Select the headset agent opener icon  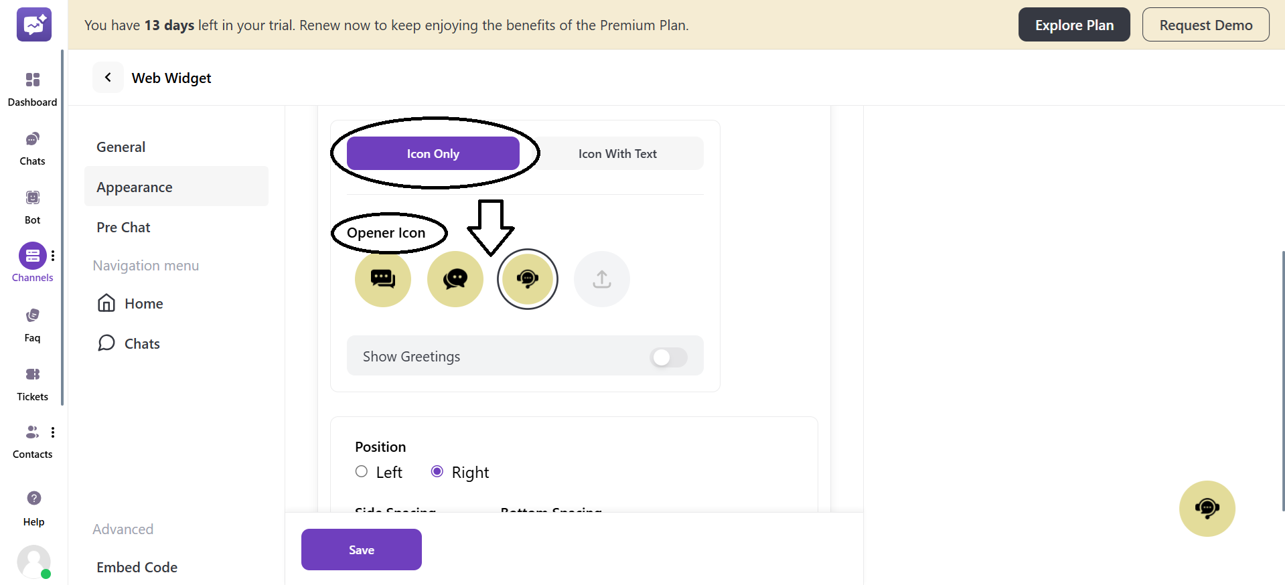(528, 279)
